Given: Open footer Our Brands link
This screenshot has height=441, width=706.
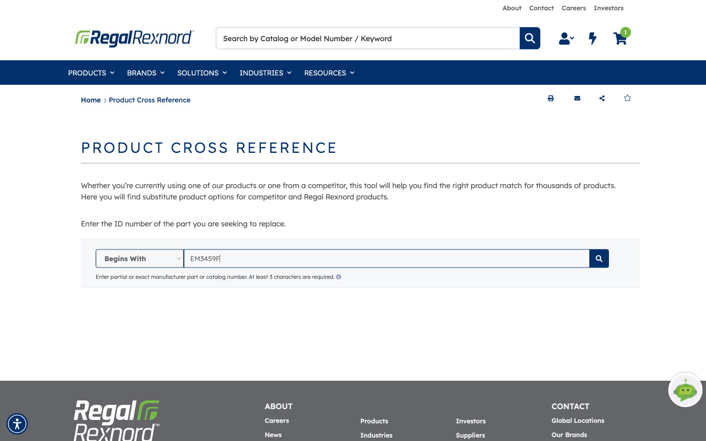Looking at the screenshot, I should (569, 435).
